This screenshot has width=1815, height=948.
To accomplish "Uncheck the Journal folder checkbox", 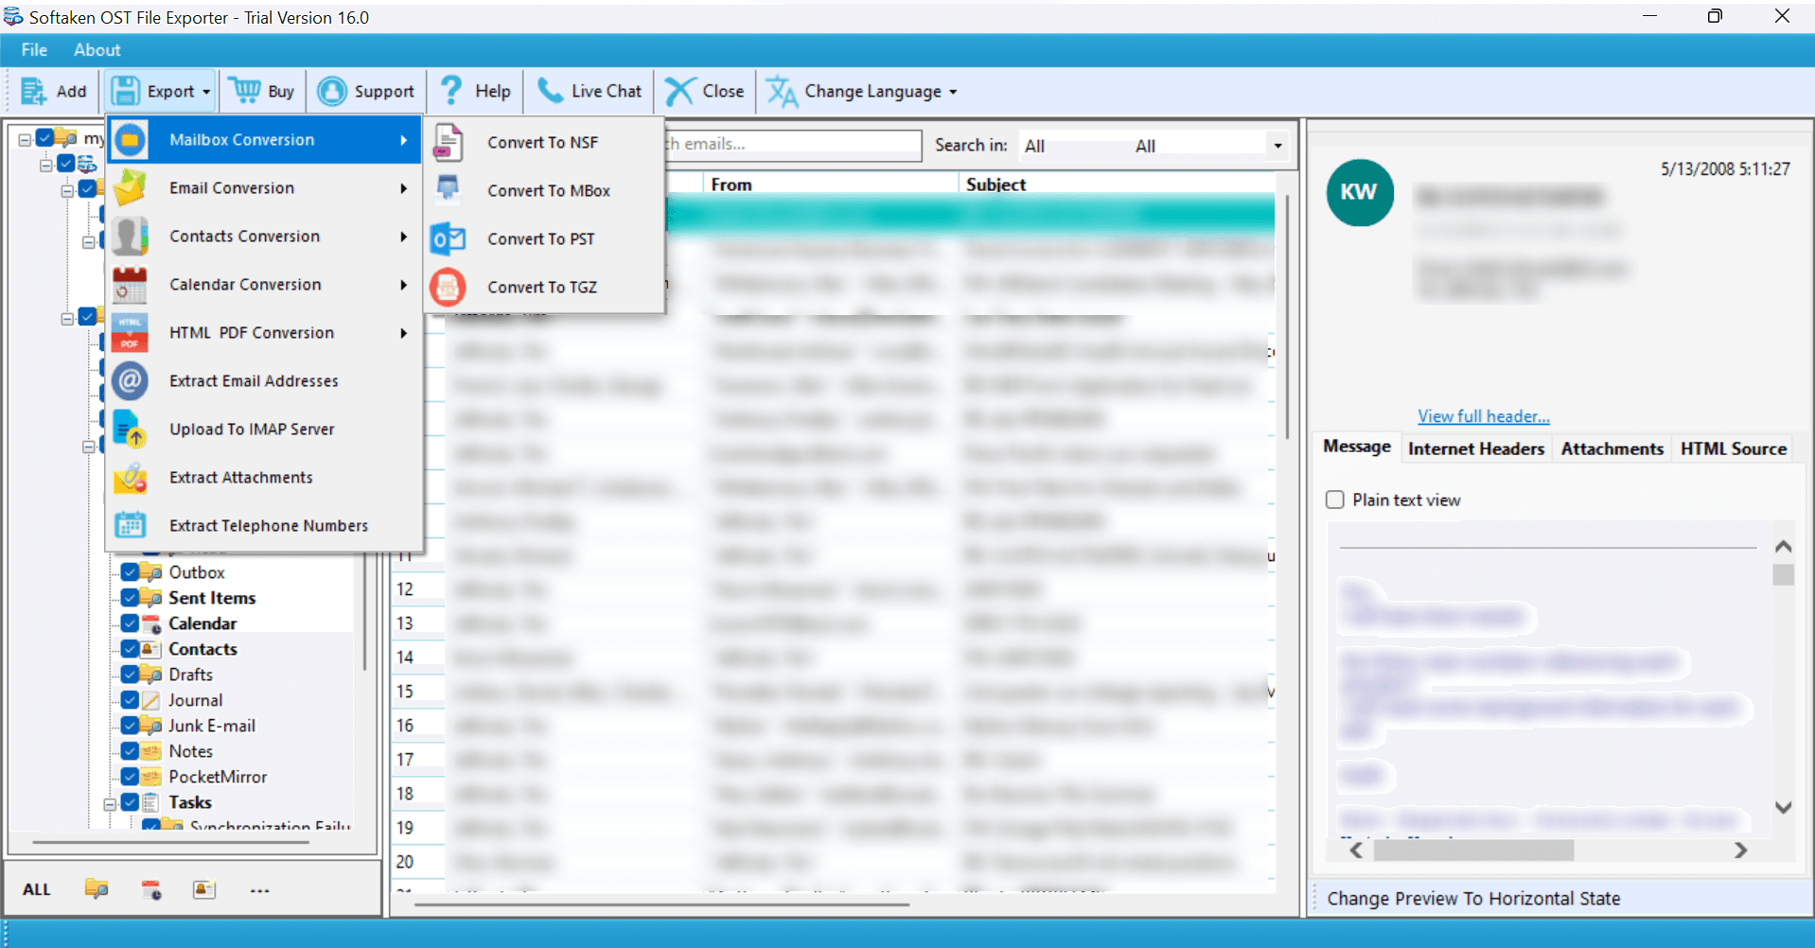I will 131,700.
